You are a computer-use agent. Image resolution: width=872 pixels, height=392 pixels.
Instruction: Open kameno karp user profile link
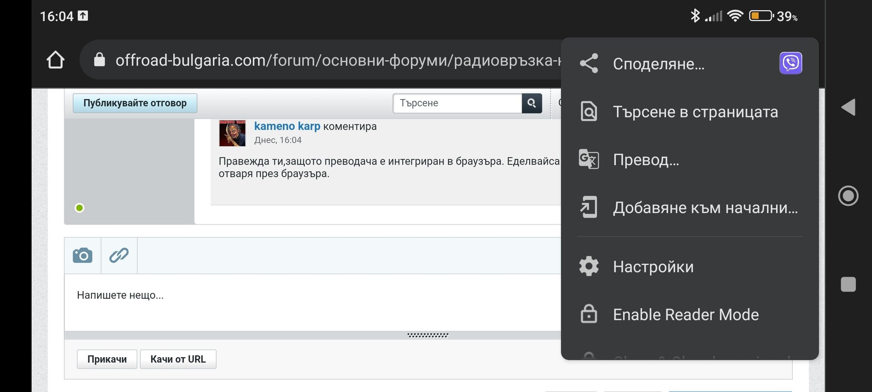pos(287,126)
